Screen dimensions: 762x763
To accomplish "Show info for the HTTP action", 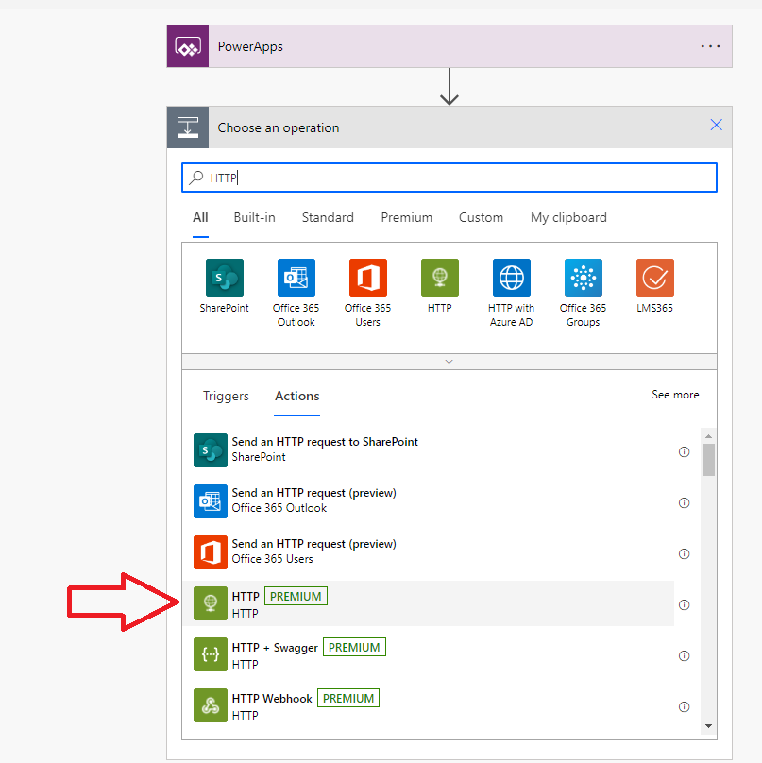I will (x=685, y=605).
